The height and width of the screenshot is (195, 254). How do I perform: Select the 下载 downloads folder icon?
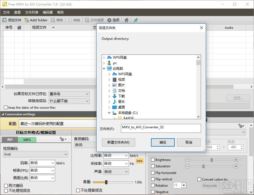[115, 96]
